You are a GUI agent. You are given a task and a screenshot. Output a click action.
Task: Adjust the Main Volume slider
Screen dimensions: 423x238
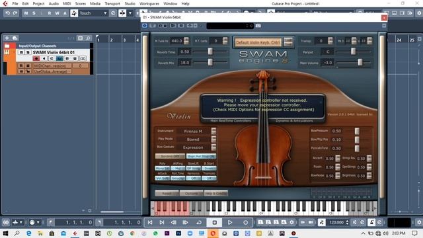(x=360, y=62)
